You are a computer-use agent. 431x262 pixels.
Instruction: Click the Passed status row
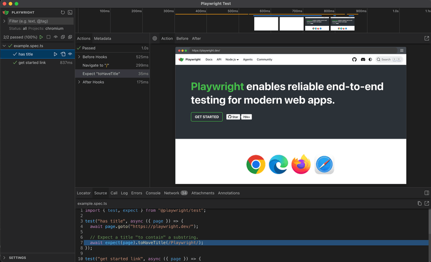[x=113, y=48]
